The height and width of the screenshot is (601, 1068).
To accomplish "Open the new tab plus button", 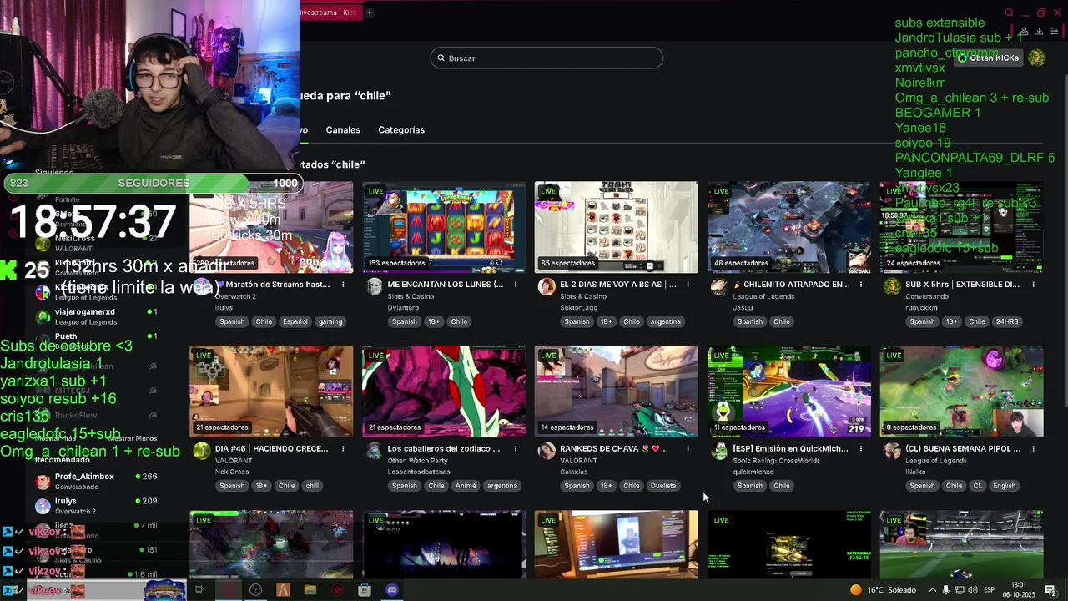I will 369,13.
